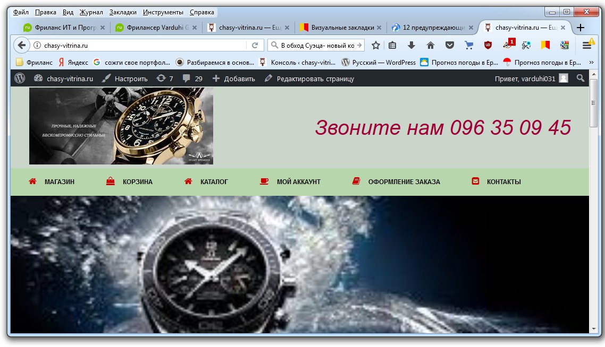Viewport: 605px width, 347px height.
Task: Close the Фриланс ИТ и Прогр tab
Action: pyautogui.click(x=102, y=28)
